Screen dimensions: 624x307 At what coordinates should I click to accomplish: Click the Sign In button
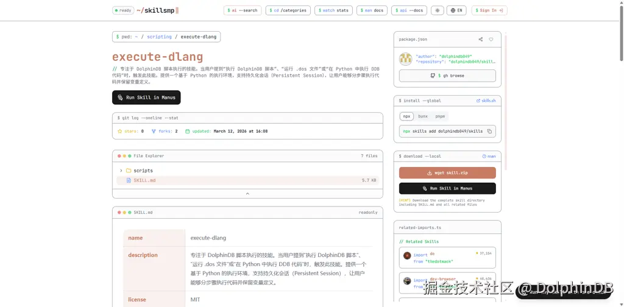(489, 10)
